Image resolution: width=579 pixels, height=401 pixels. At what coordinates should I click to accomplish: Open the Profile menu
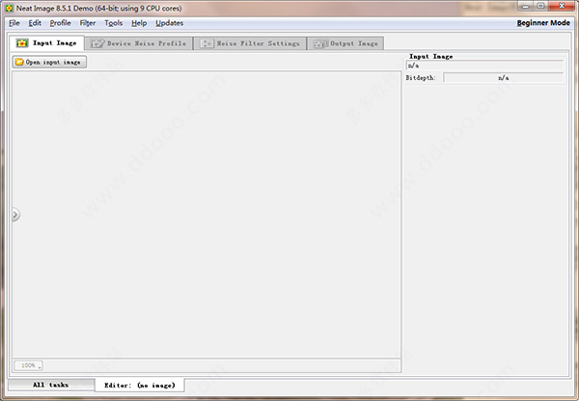coord(60,23)
